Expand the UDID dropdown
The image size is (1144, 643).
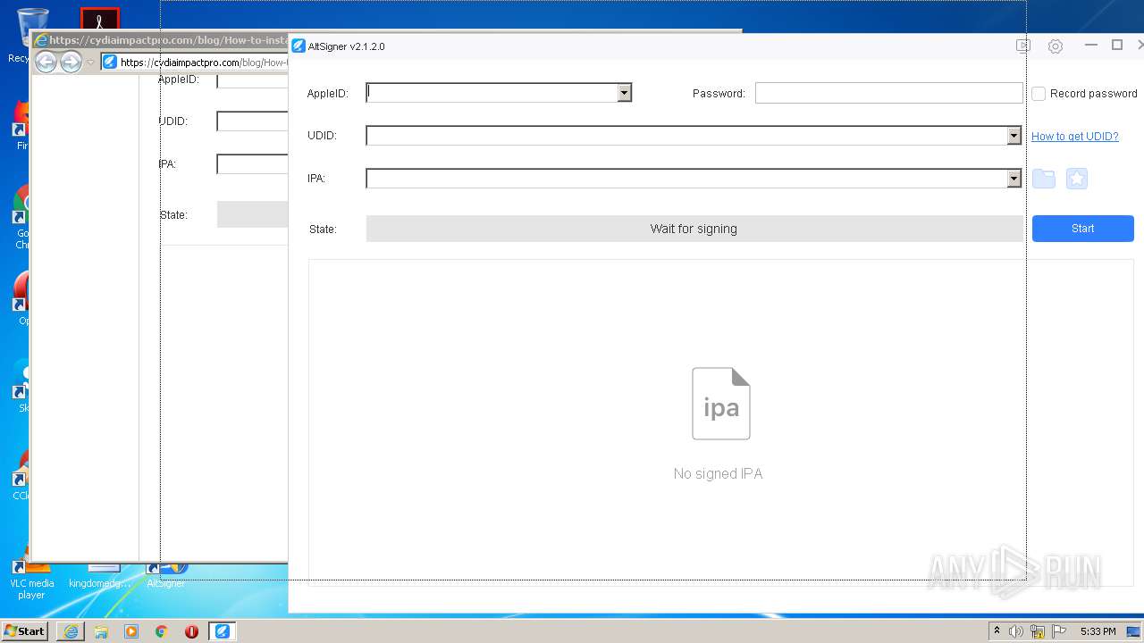point(1014,136)
